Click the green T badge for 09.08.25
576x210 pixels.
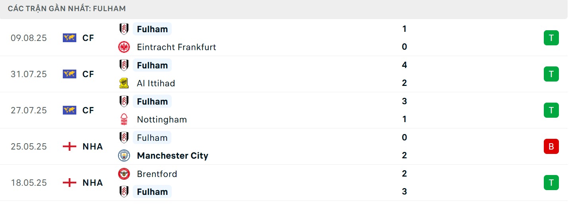(x=551, y=38)
